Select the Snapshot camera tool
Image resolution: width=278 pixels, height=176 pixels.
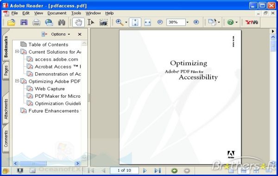point(103,23)
